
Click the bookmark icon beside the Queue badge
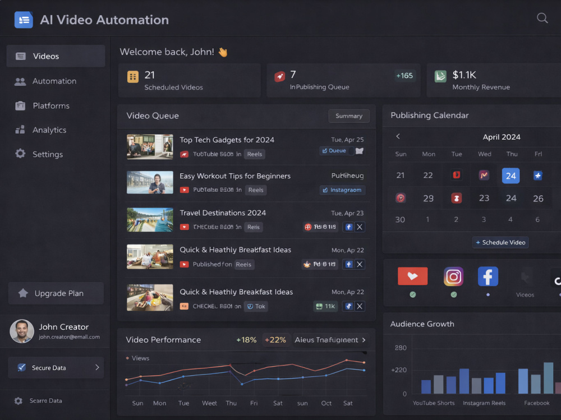point(360,151)
